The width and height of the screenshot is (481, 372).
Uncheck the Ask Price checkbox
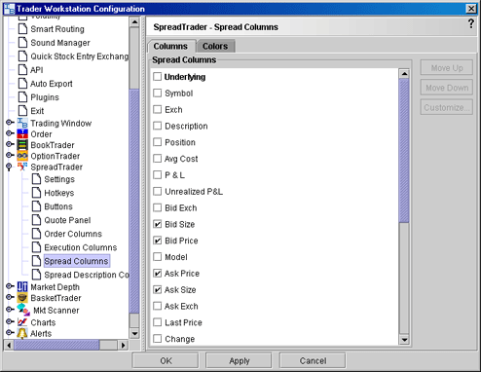point(158,274)
